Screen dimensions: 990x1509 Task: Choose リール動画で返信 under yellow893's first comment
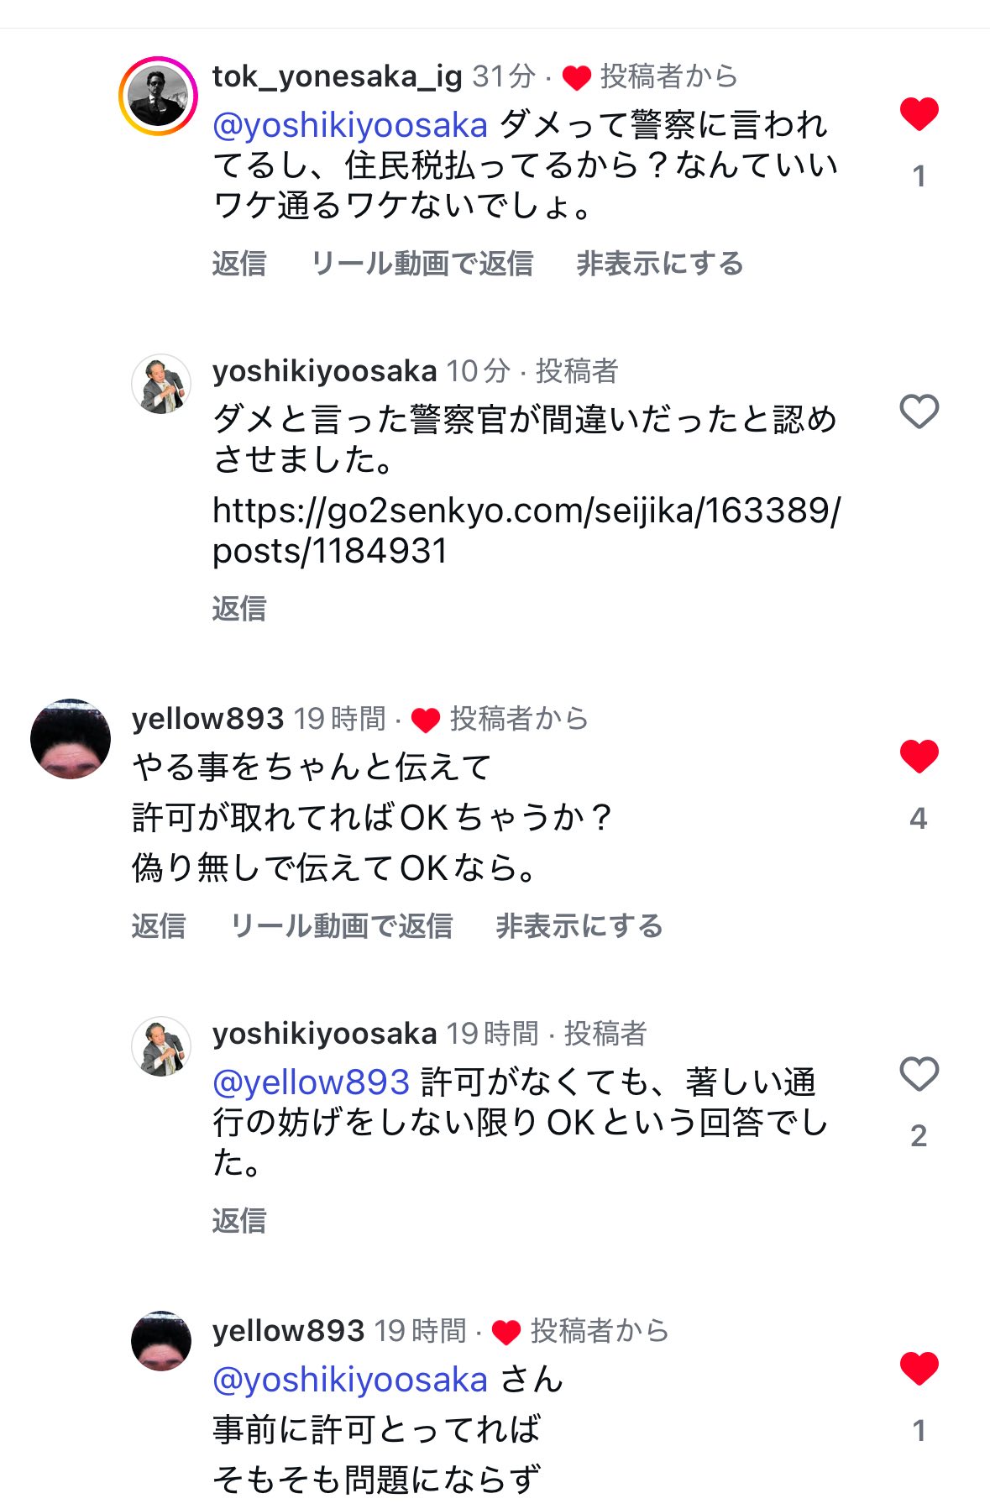[x=341, y=926]
